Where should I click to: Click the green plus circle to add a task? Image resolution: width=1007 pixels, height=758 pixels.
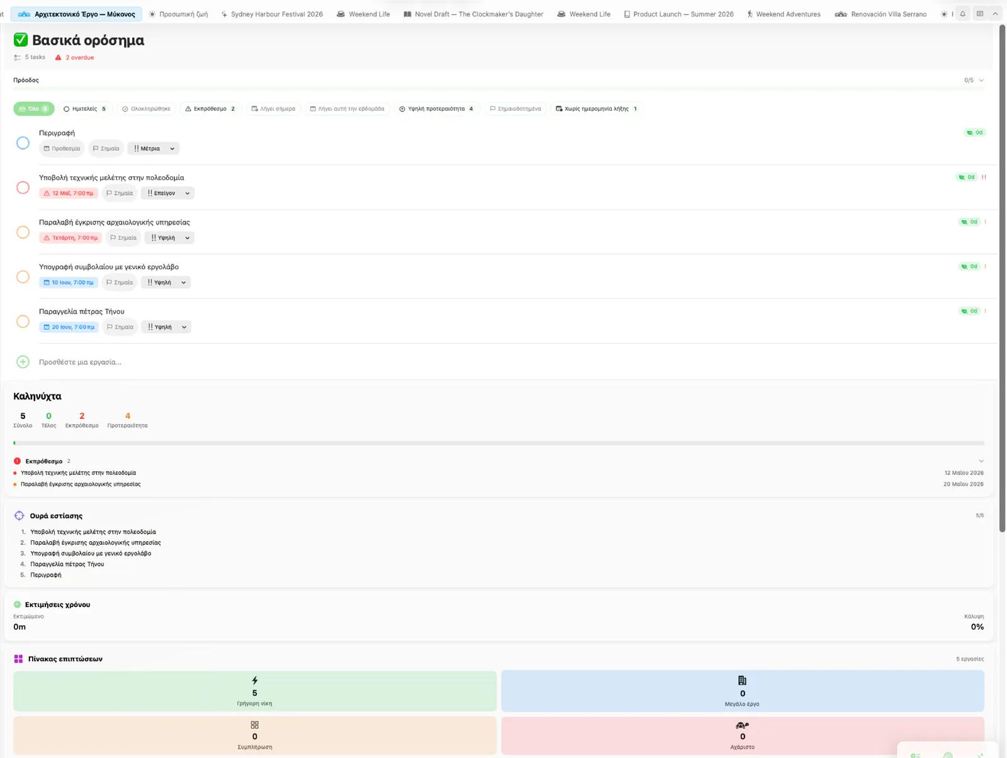coord(23,362)
